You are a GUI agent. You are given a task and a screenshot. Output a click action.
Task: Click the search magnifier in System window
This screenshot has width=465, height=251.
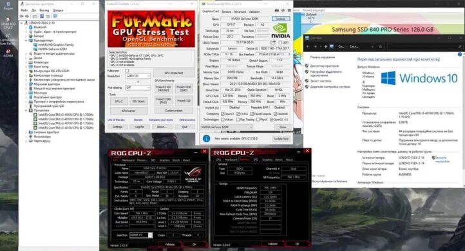click(x=460, y=46)
